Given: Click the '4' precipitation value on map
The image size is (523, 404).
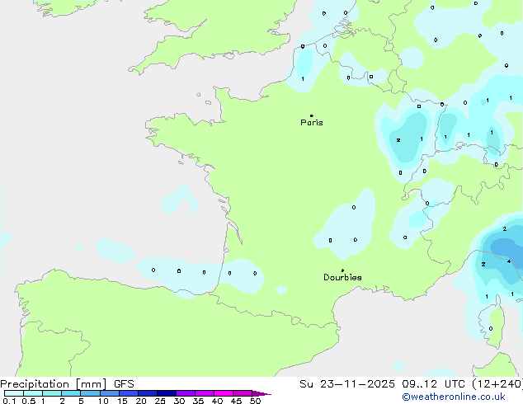Looking at the screenshot, I should tap(509, 261).
